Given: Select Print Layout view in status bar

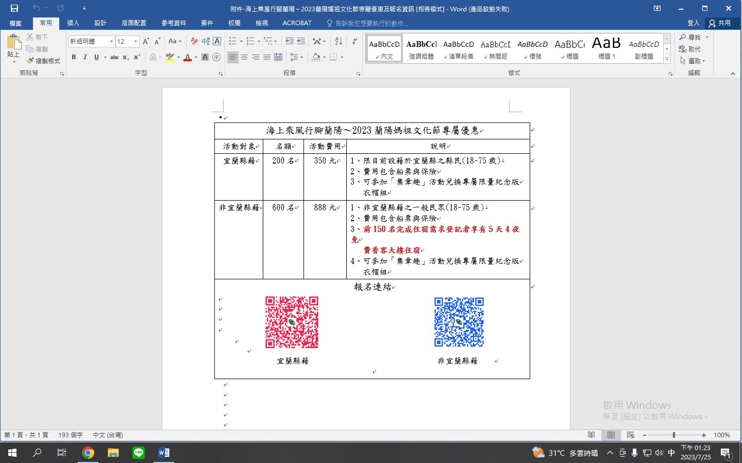Looking at the screenshot, I should click(611, 435).
